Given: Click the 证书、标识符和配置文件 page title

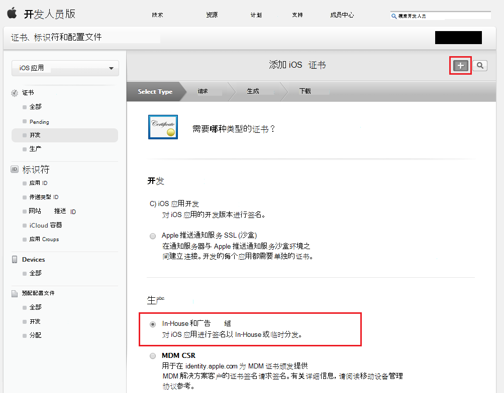Looking at the screenshot, I should click(x=56, y=37).
